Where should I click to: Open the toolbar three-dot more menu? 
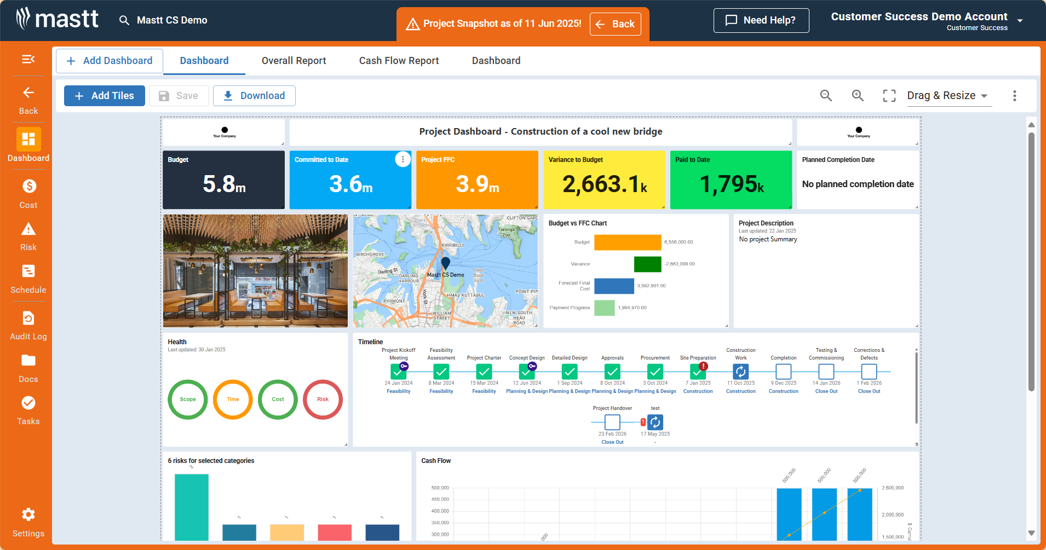point(1015,96)
